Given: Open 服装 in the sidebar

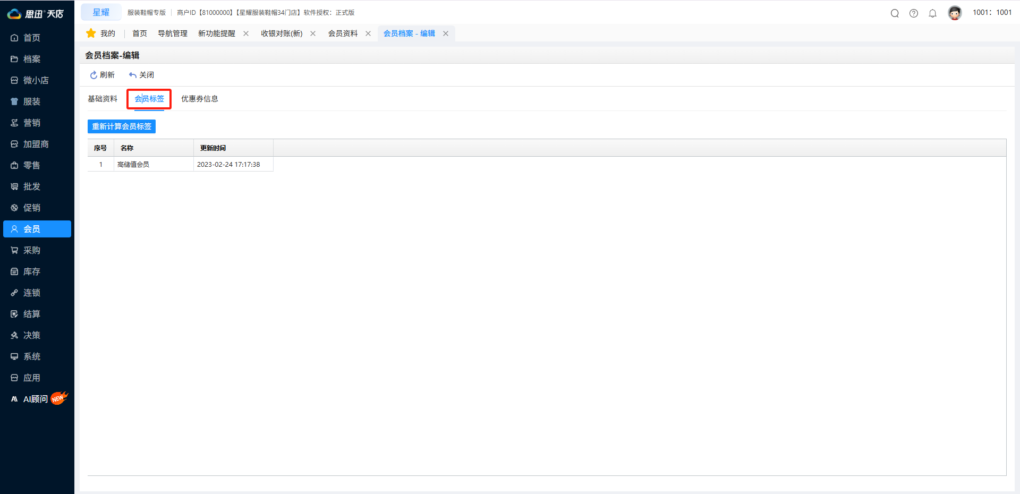Looking at the screenshot, I should click(32, 101).
